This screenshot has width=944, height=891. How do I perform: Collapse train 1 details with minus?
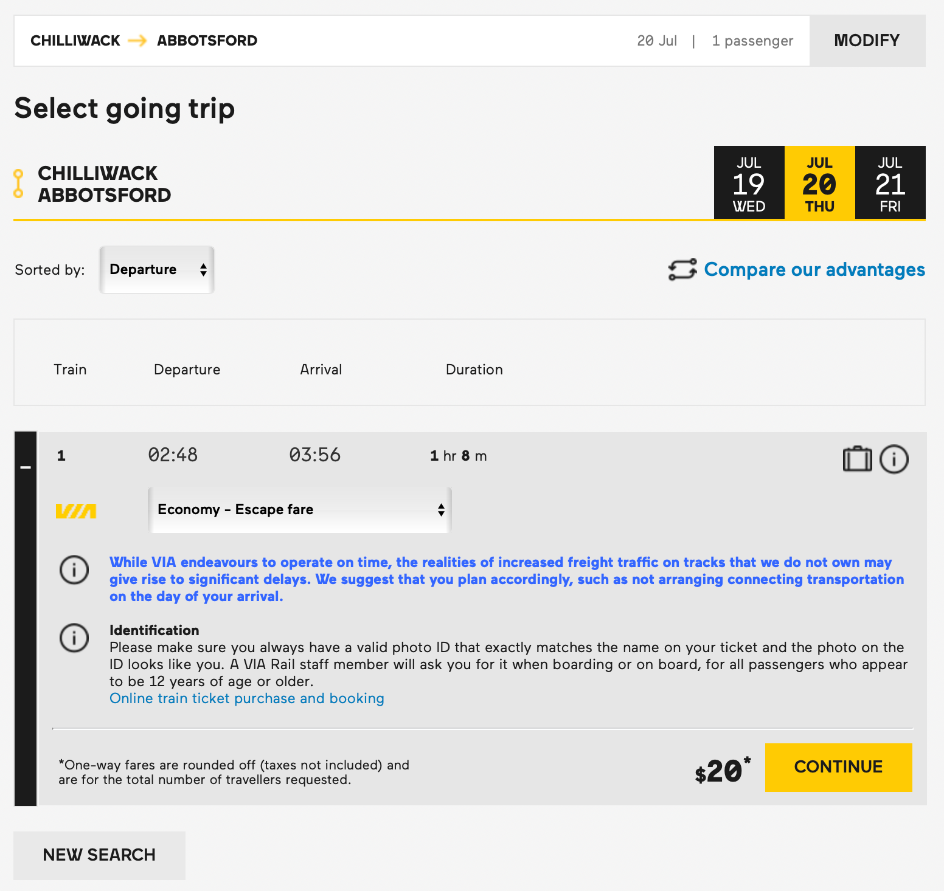pos(26,467)
